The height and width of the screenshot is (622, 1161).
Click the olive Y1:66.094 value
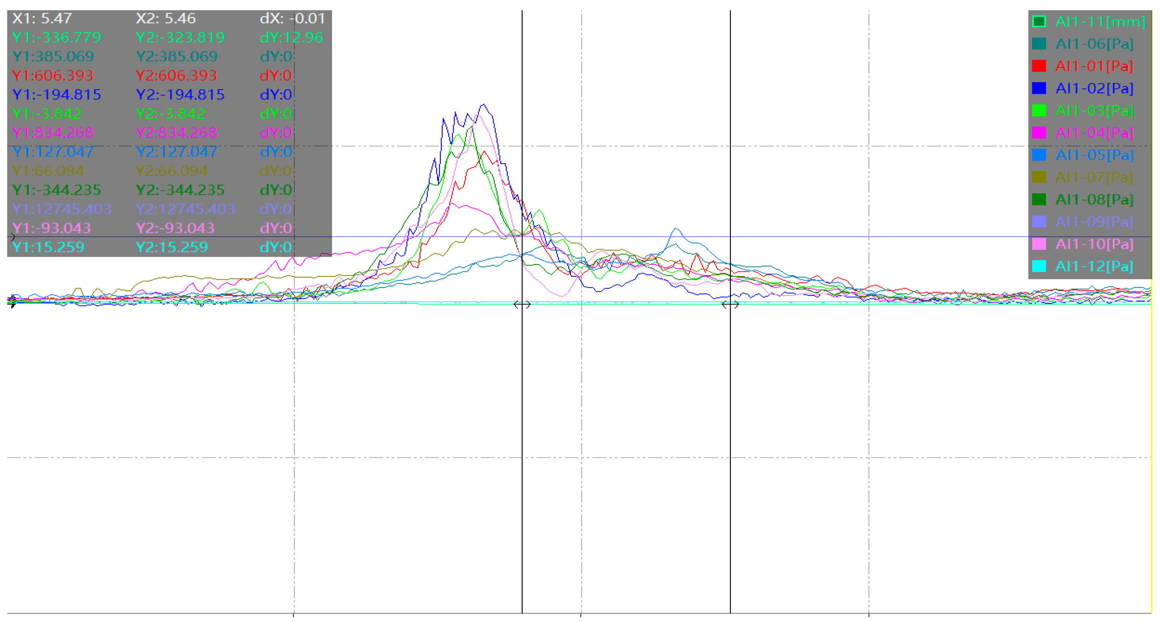click(x=48, y=171)
